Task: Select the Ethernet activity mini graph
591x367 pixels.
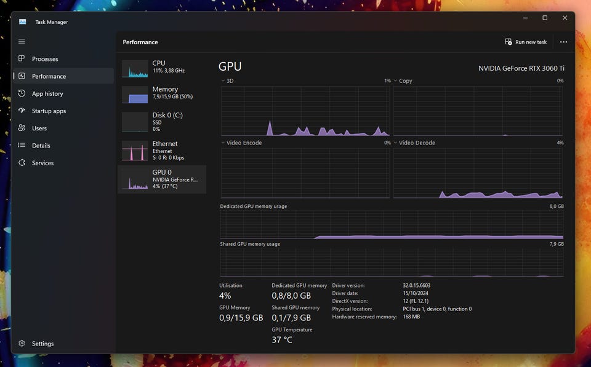Action: pos(135,151)
